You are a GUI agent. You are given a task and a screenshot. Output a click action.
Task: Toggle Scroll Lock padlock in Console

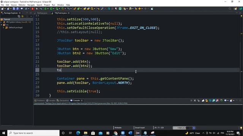coord(207,100)
